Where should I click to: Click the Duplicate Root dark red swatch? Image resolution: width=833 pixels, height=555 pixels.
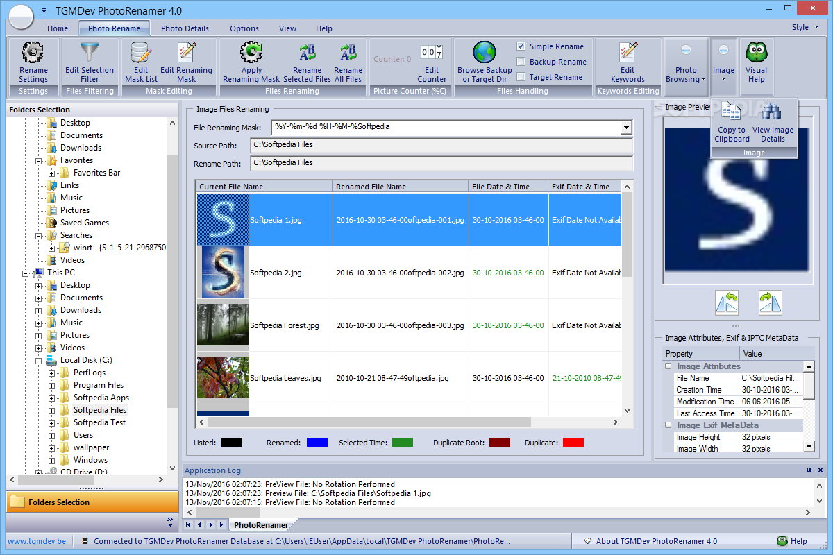pos(500,443)
